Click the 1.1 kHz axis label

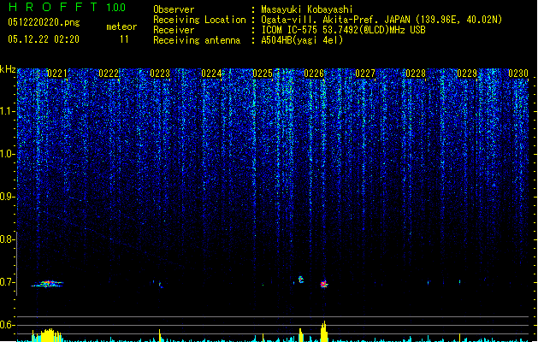[x=8, y=111]
